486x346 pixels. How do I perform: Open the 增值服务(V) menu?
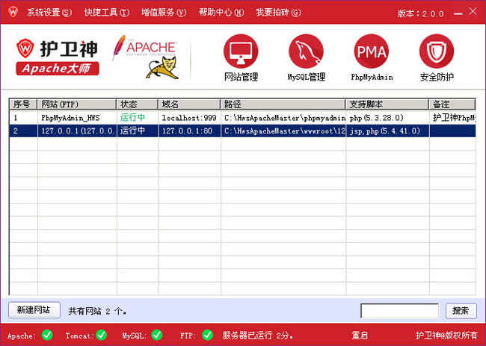(164, 13)
